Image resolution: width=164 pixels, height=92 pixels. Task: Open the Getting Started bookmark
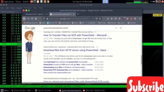(x=30, y=23)
